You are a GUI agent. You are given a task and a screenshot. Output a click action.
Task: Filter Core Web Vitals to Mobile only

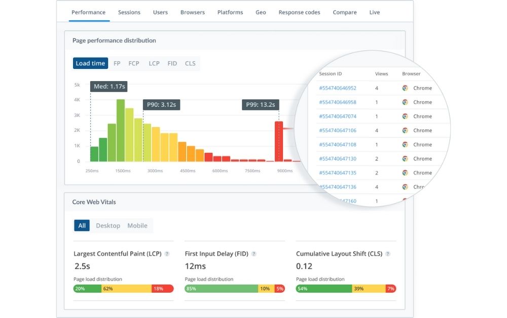(x=137, y=225)
